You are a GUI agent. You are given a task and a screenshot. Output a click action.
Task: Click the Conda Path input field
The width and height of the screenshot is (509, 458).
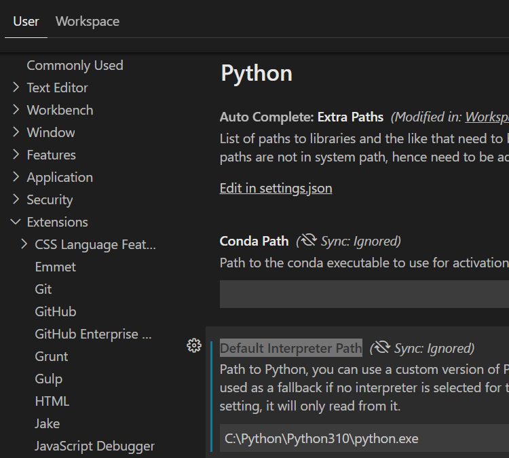pos(364,294)
